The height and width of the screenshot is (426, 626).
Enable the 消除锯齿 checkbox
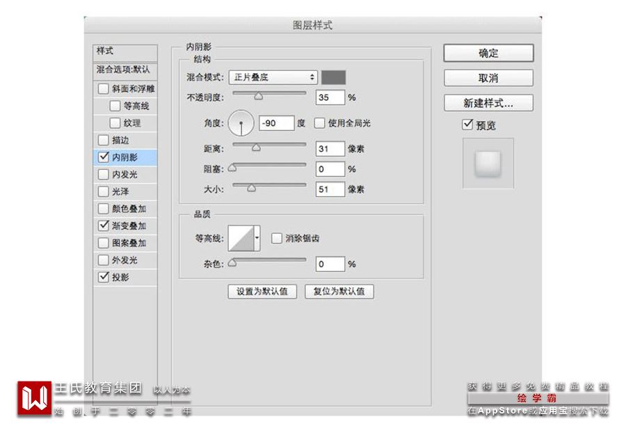click(276, 238)
